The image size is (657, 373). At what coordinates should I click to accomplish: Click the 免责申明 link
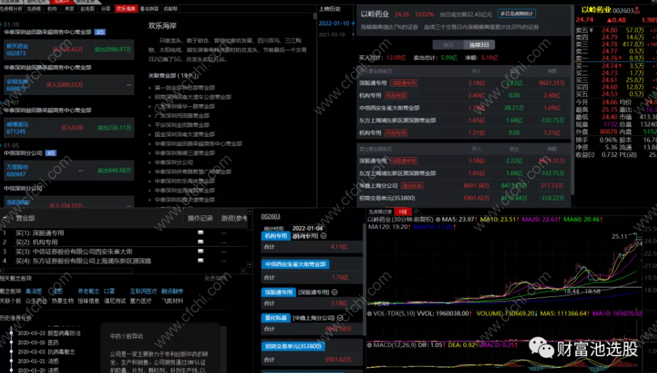pyautogui.click(x=215, y=278)
